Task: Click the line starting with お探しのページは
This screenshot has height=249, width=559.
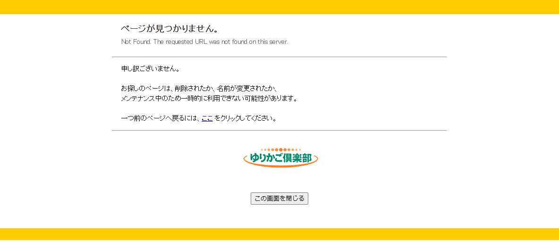Action: [x=199, y=89]
